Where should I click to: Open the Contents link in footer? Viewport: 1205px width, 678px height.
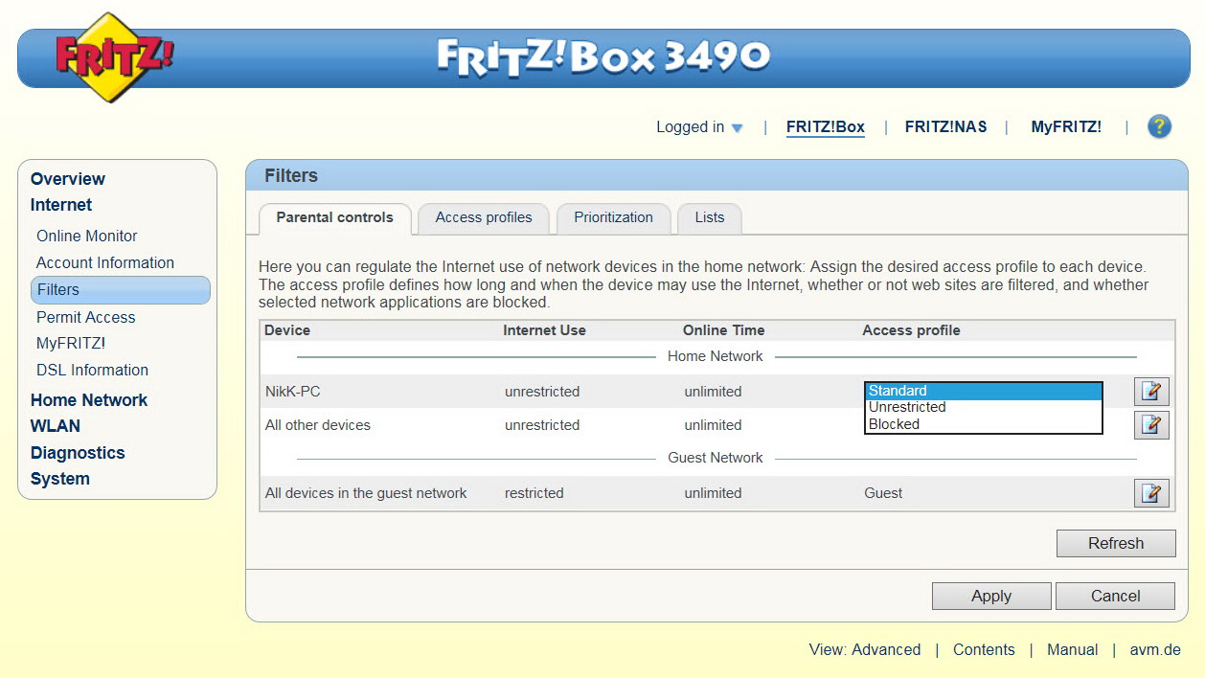click(x=984, y=649)
